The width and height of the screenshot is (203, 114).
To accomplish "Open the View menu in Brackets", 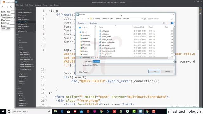I will pyautogui.click(x=31, y=5).
